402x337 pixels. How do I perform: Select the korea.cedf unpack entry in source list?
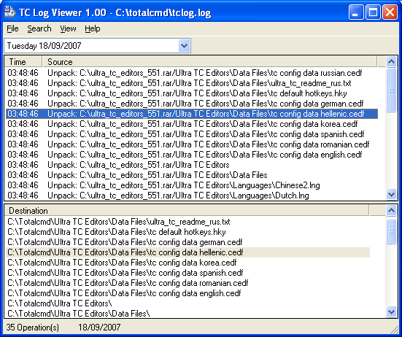pos(191,124)
